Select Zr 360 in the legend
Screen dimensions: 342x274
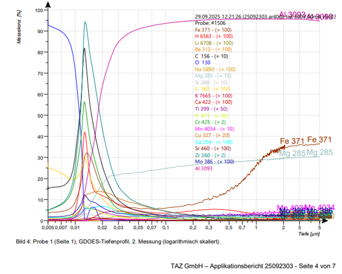209,155
